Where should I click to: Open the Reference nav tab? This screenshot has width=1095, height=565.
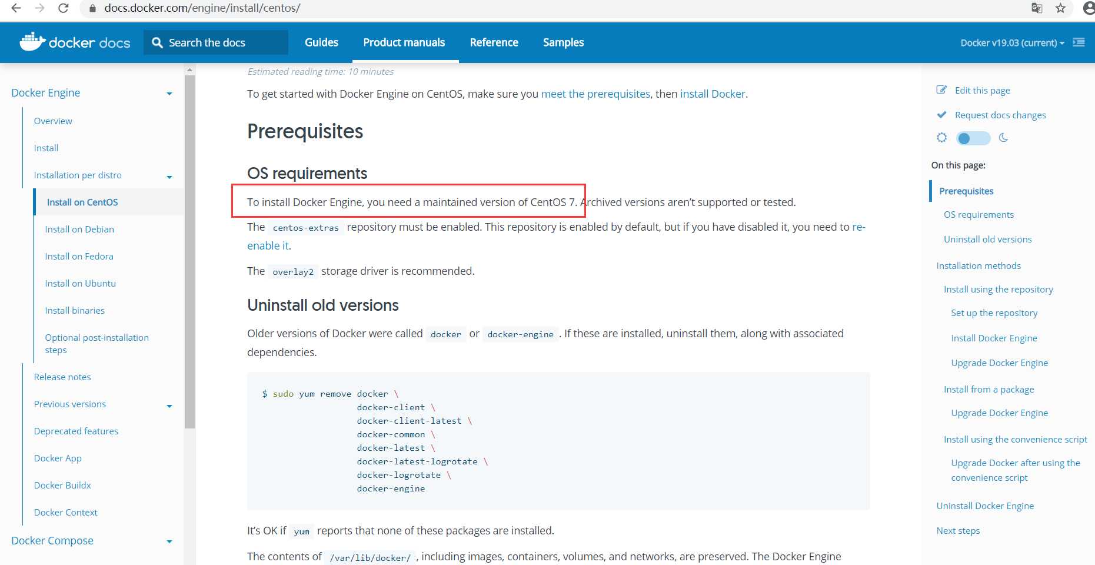click(x=494, y=42)
